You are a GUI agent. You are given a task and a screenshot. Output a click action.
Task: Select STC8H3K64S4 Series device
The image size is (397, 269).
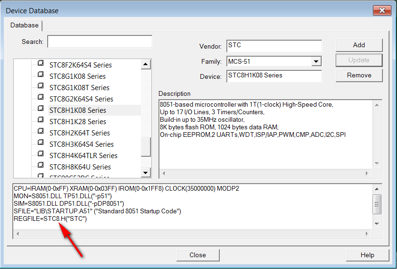tap(82, 144)
